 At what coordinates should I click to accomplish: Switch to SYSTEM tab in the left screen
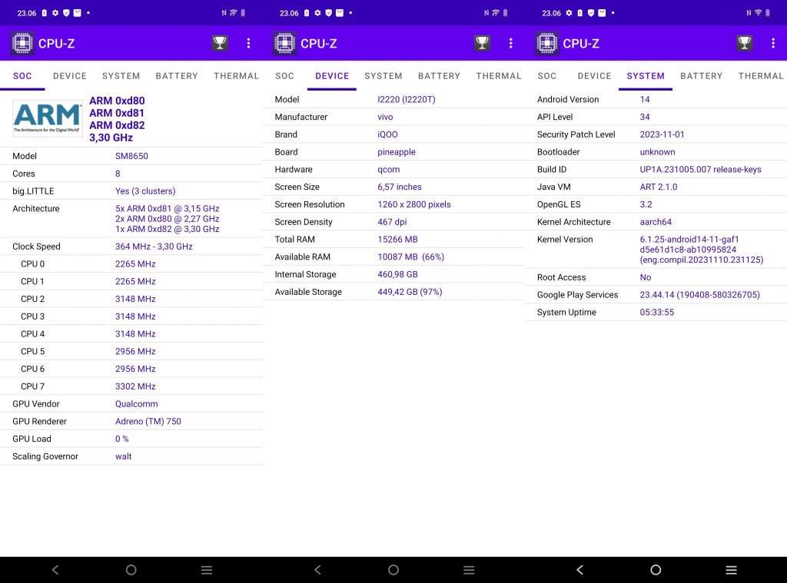121,76
